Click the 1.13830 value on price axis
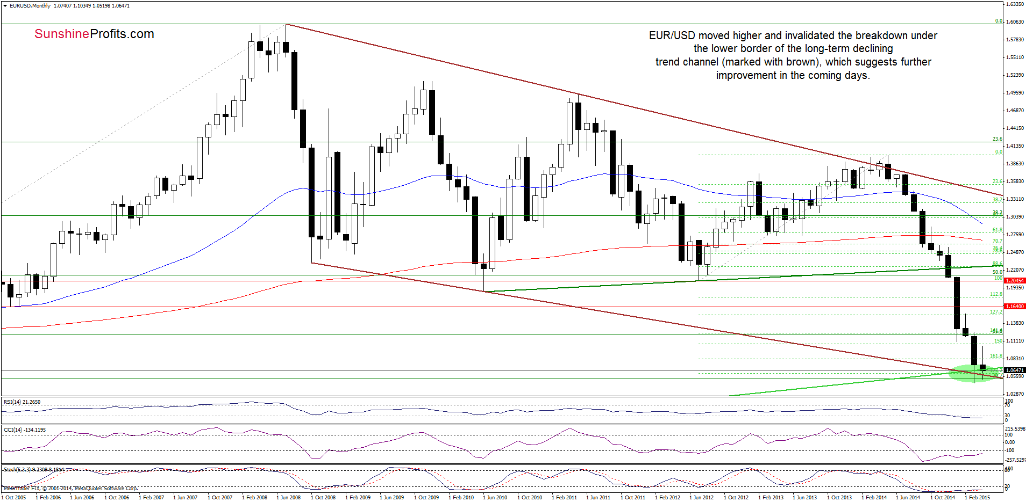Viewport: 1026px width, 502px height. [1015, 323]
